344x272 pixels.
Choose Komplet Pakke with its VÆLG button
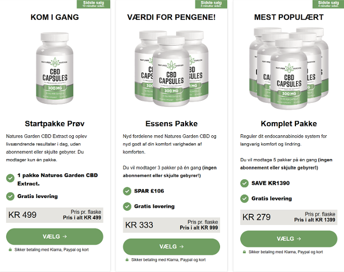(x=288, y=239)
